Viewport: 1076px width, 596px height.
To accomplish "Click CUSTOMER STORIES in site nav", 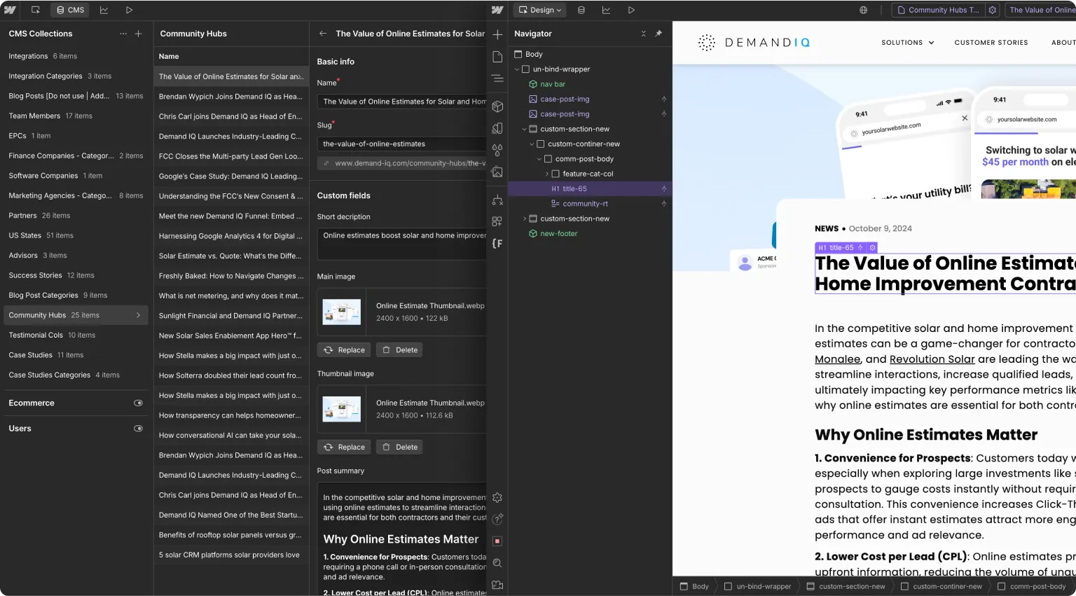I will pyautogui.click(x=991, y=43).
